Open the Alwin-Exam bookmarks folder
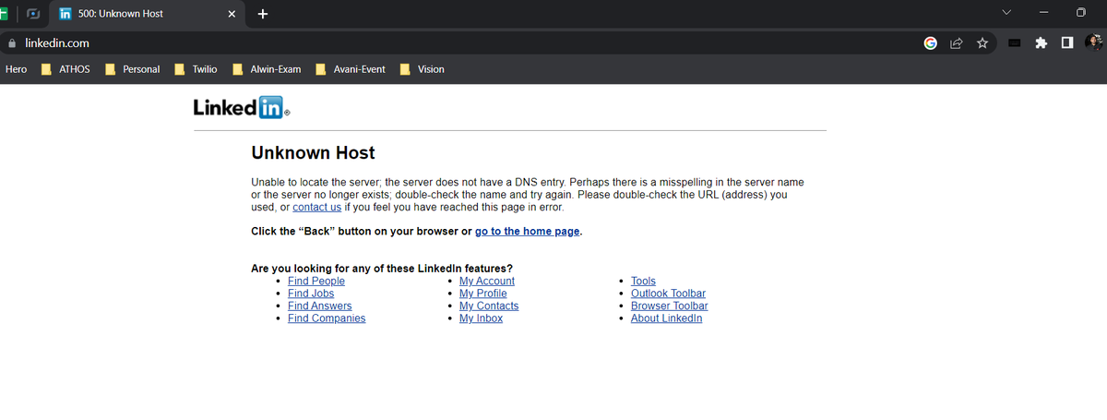The width and height of the screenshot is (1107, 420). click(267, 69)
